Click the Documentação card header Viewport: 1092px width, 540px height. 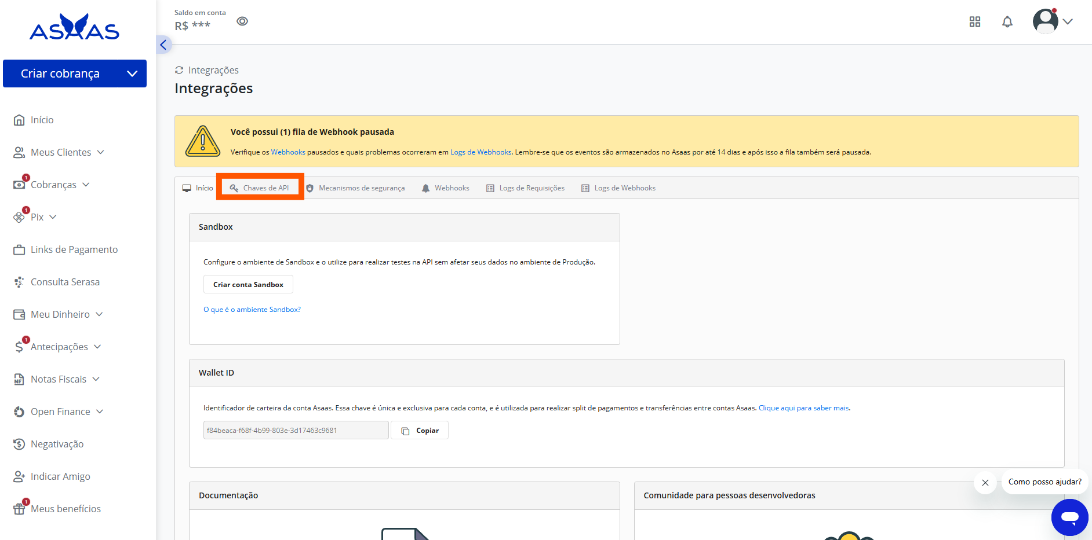pos(405,495)
